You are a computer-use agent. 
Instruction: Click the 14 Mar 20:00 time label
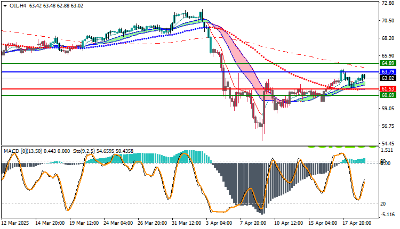coord(50,223)
